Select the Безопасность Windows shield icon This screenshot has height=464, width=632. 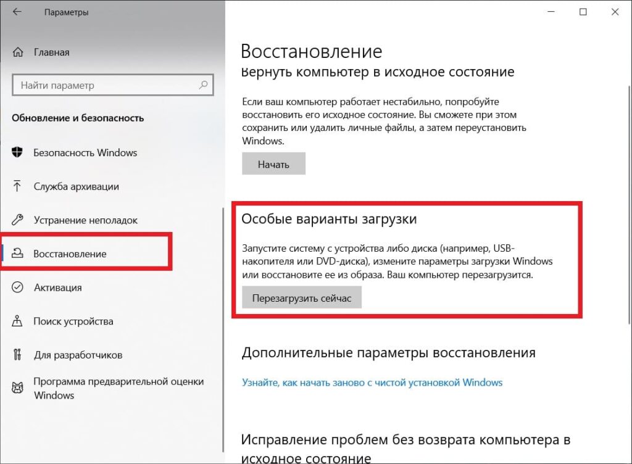point(17,152)
